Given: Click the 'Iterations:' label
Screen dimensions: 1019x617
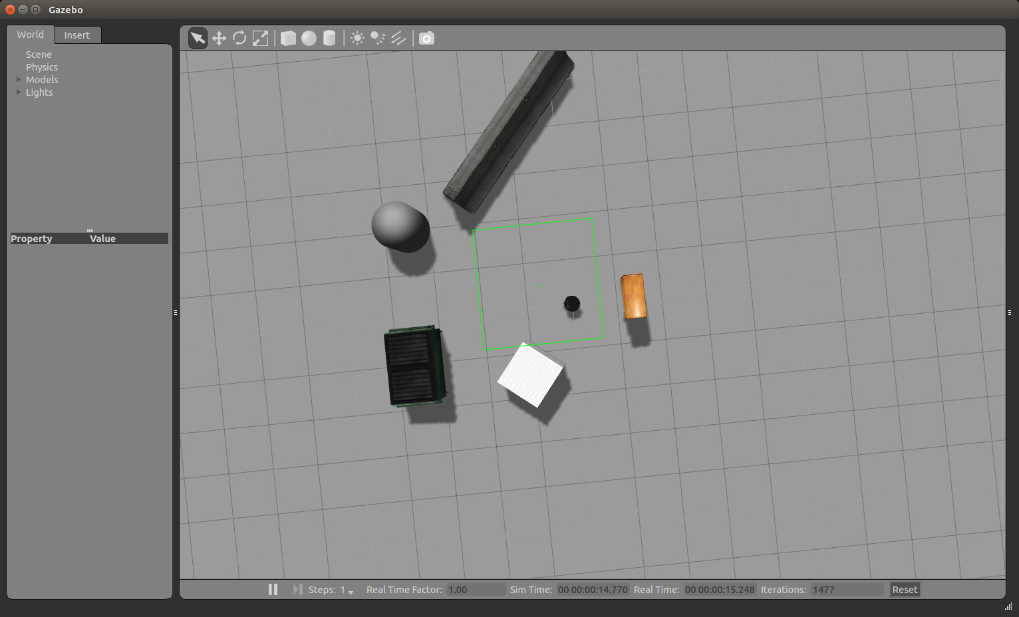Looking at the screenshot, I should [784, 590].
